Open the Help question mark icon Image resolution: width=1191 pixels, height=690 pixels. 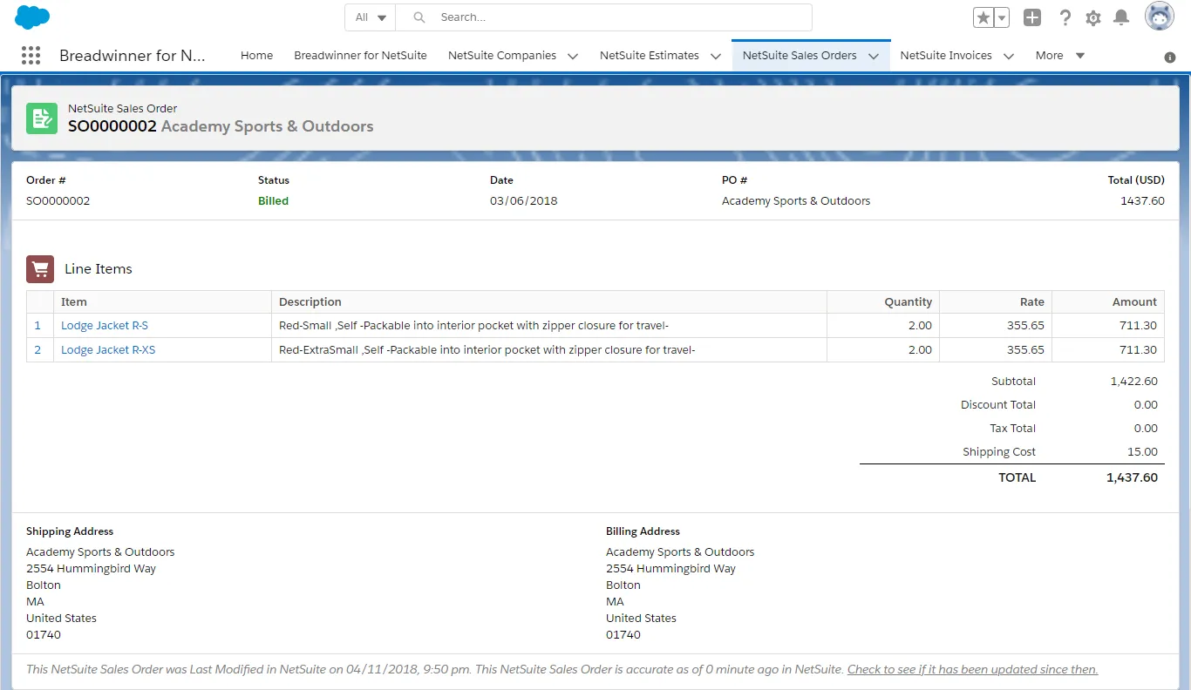1065,17
